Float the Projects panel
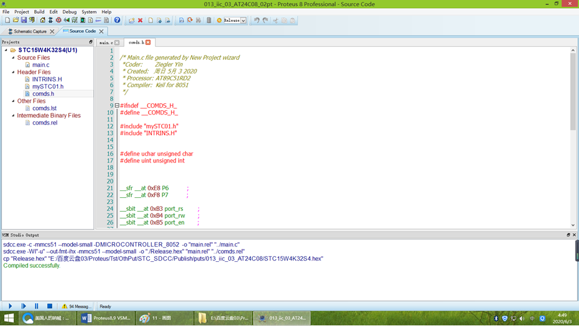579x326 pixels. pyautogui.click(x=90, y=42)
